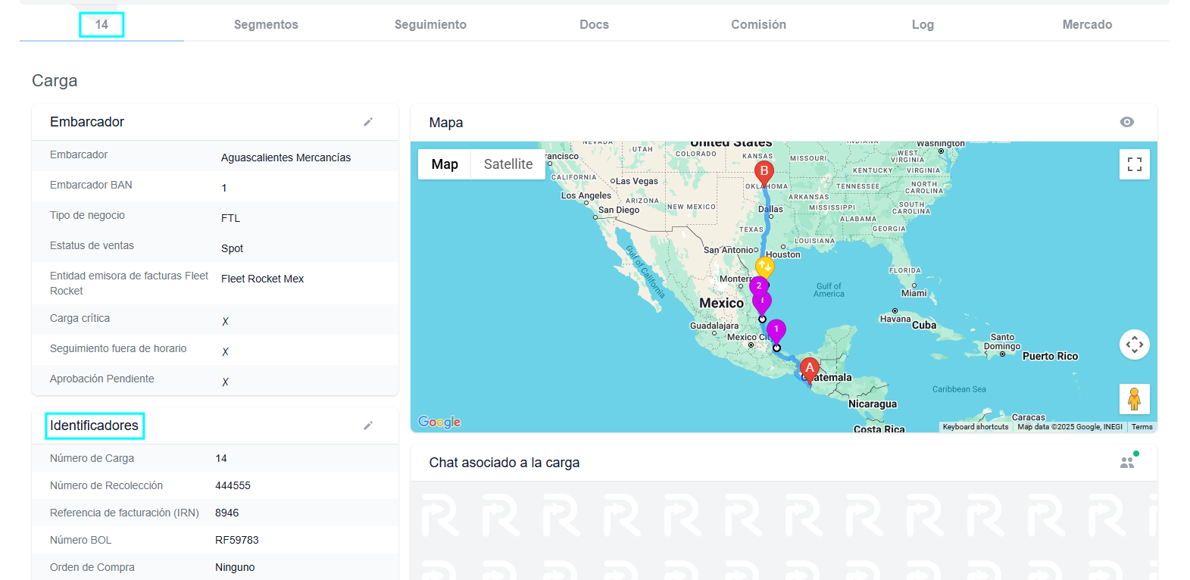Open the Segmentos tab
1190x580 pixels.
click(266, 24)
